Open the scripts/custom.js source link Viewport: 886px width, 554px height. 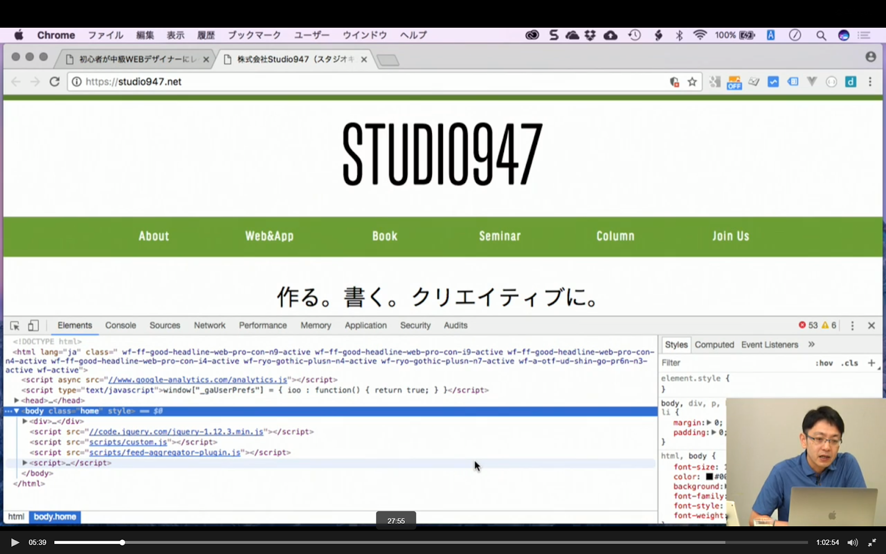pos(128,442)
